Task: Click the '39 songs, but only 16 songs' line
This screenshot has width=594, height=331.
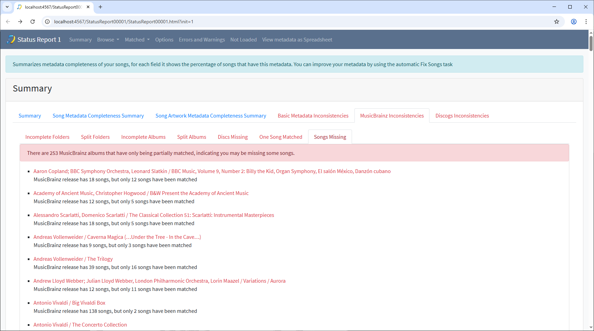Action: coord(115,267)
